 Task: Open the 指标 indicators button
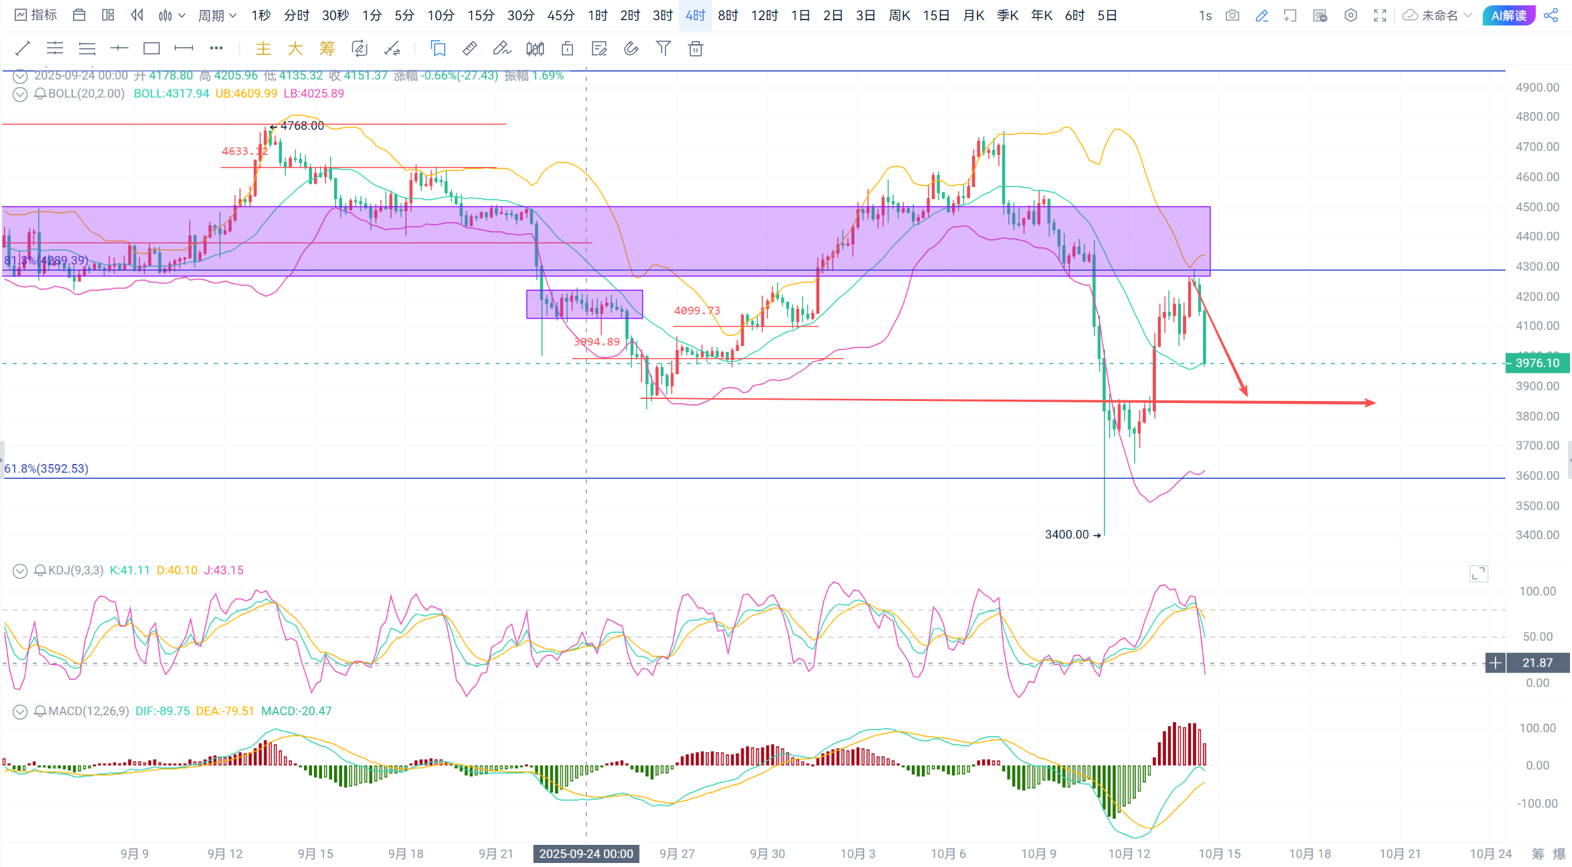pyautogui.click(x=36, y=15)
